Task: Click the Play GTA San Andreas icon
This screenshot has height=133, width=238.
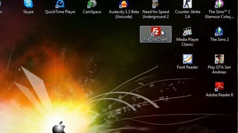Action: [x=219, y=59]
